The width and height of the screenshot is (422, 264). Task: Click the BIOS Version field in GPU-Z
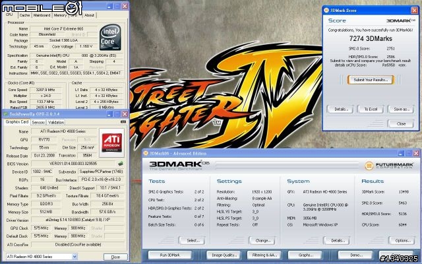(x=73, y=164)
